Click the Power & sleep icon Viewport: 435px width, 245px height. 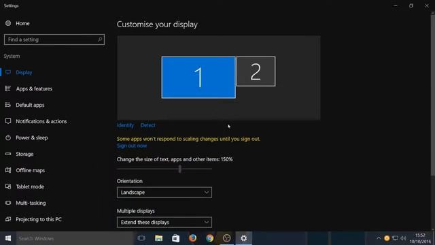[8, 137]
